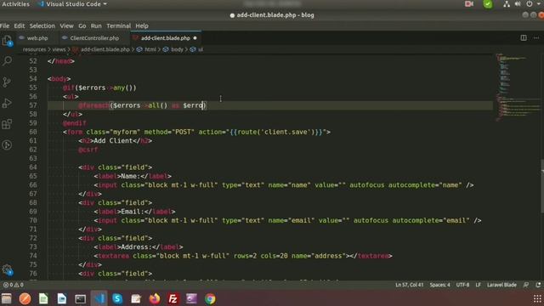Open the View menu
Image resolution: width=544 pixels, height=306 pixels.
66,25
